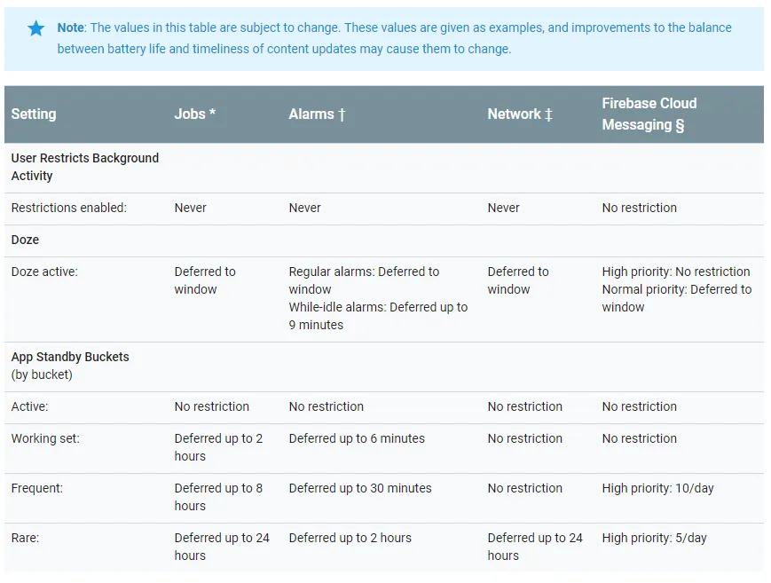Click the Jobs * column header

point(194,114)
